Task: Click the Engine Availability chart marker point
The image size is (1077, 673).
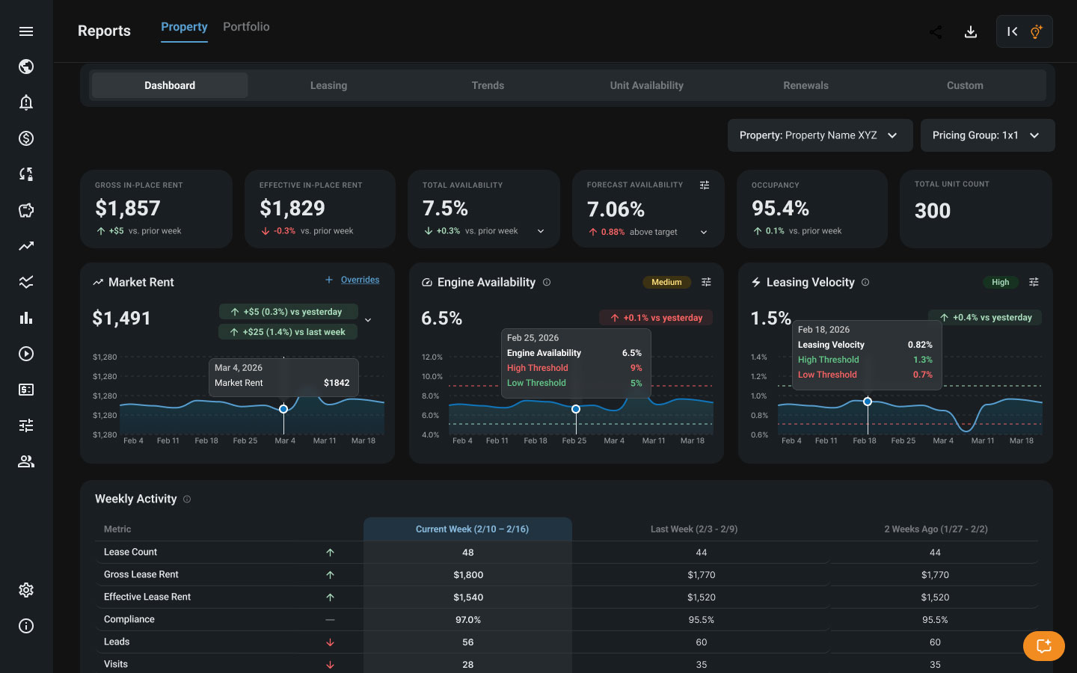Action: 576,409
